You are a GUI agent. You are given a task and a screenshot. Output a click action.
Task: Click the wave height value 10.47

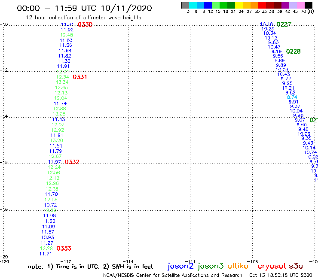coord(274,47)
